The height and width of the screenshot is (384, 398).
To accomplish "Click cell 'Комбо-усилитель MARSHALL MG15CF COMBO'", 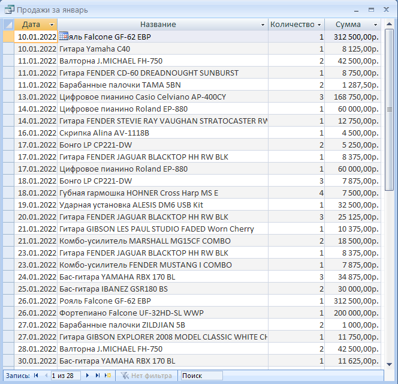I will [162, 241].
